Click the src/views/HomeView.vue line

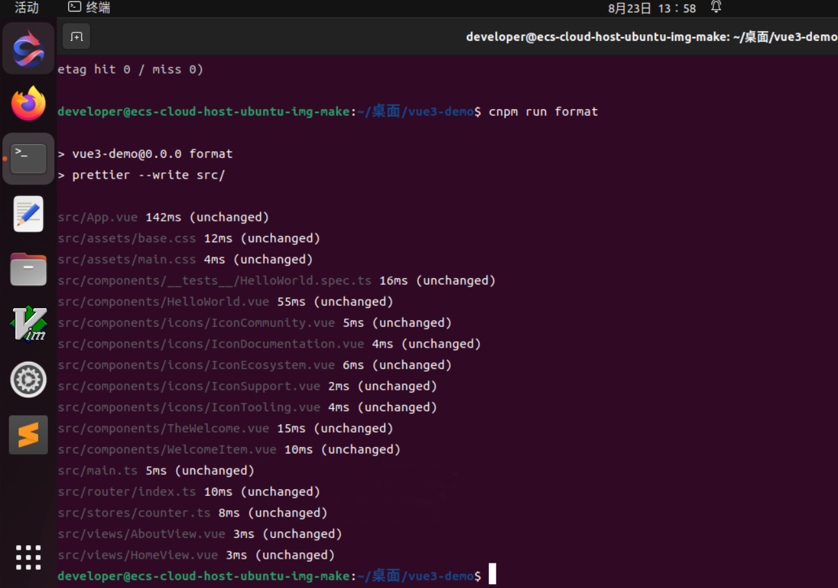(x=196, y=555)
